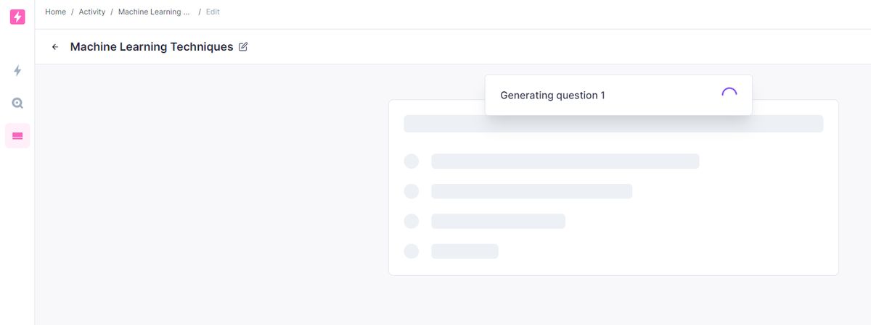
Task: Open the gray lightning bolt sidebar item
Action: click(17, 70)
